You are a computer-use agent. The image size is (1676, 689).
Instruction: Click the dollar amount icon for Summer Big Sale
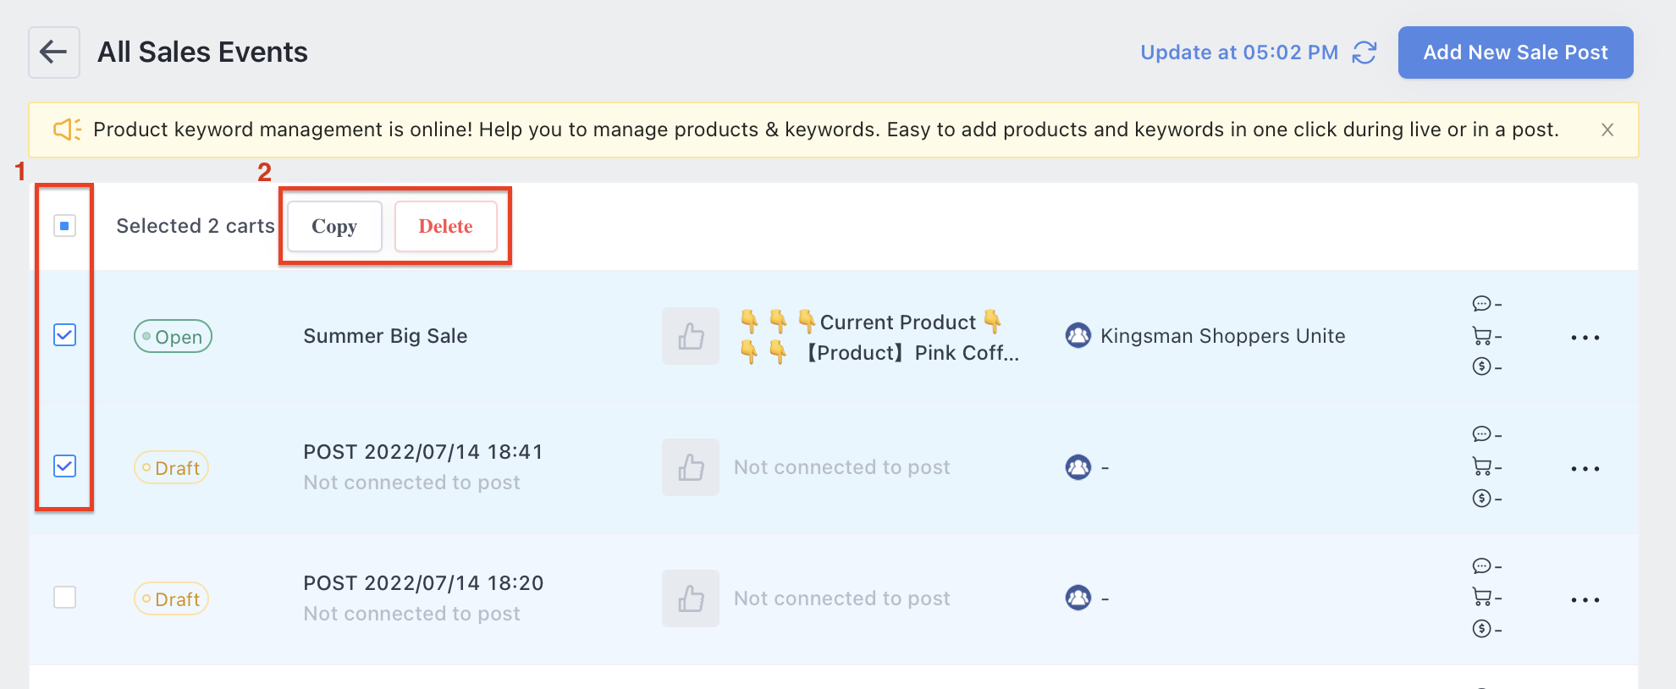pos(1481,367)
